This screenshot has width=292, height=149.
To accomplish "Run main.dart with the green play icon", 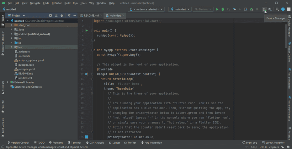I will pyautogui.click(x=217, y=9).
